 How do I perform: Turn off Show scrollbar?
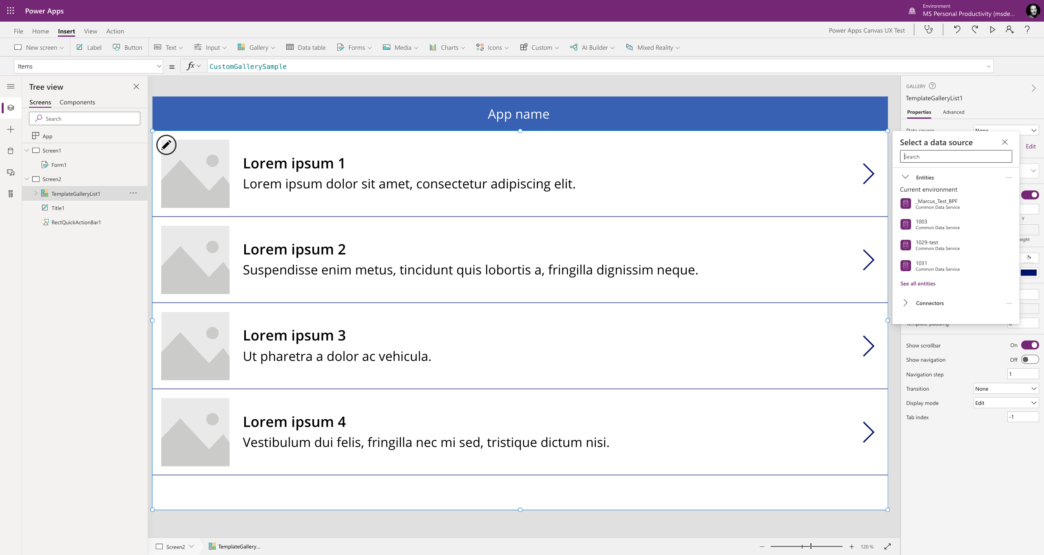click(x=1029, y=345)
